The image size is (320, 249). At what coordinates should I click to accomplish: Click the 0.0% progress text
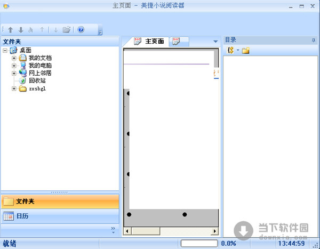[x=229, y=243]
